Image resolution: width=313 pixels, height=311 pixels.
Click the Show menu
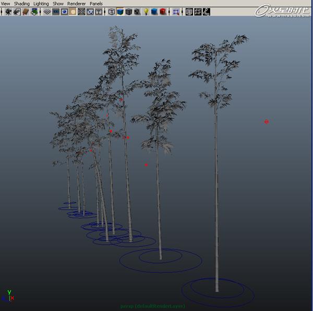click(58, 4)
